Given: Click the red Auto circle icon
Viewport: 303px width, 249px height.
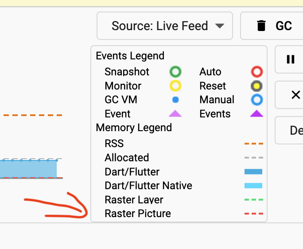Looking at the screenshot, I should click(x=257, y=72).
